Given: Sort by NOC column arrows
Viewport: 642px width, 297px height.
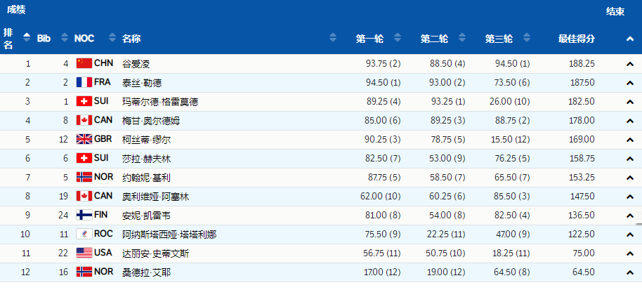Looking at the screenshot, I should (x=112, y=37).
